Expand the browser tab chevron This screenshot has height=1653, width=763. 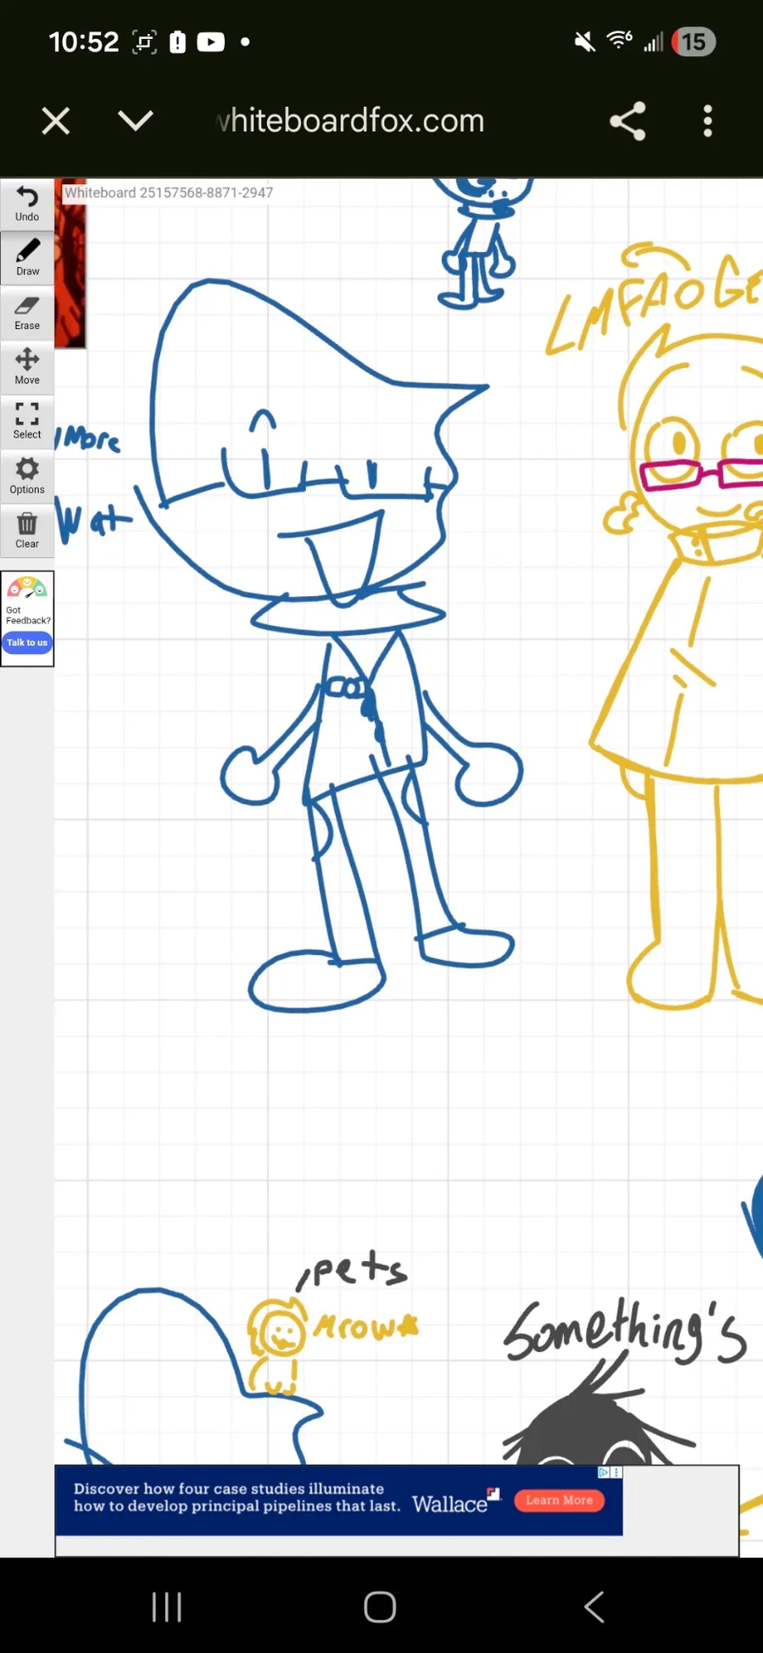136,121
